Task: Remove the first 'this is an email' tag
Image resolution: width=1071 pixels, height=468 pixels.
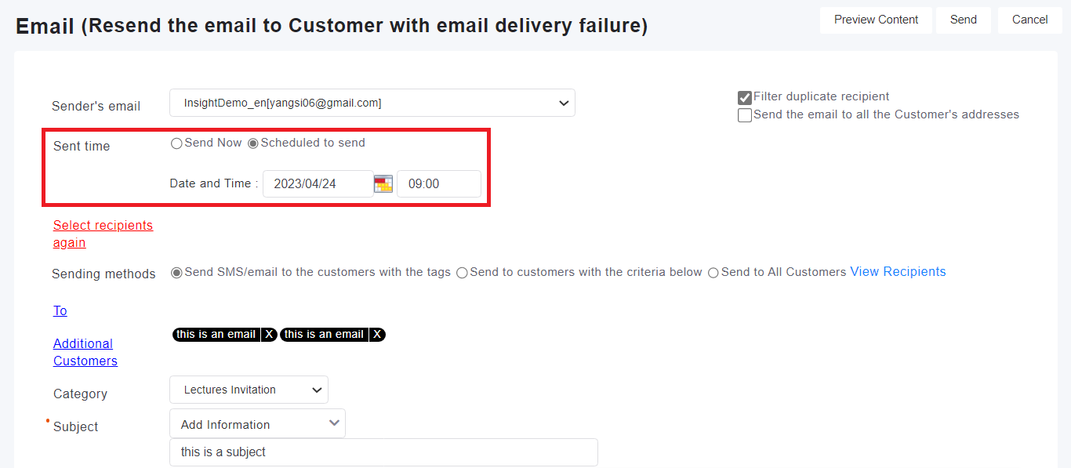Action: click(269, 335)
